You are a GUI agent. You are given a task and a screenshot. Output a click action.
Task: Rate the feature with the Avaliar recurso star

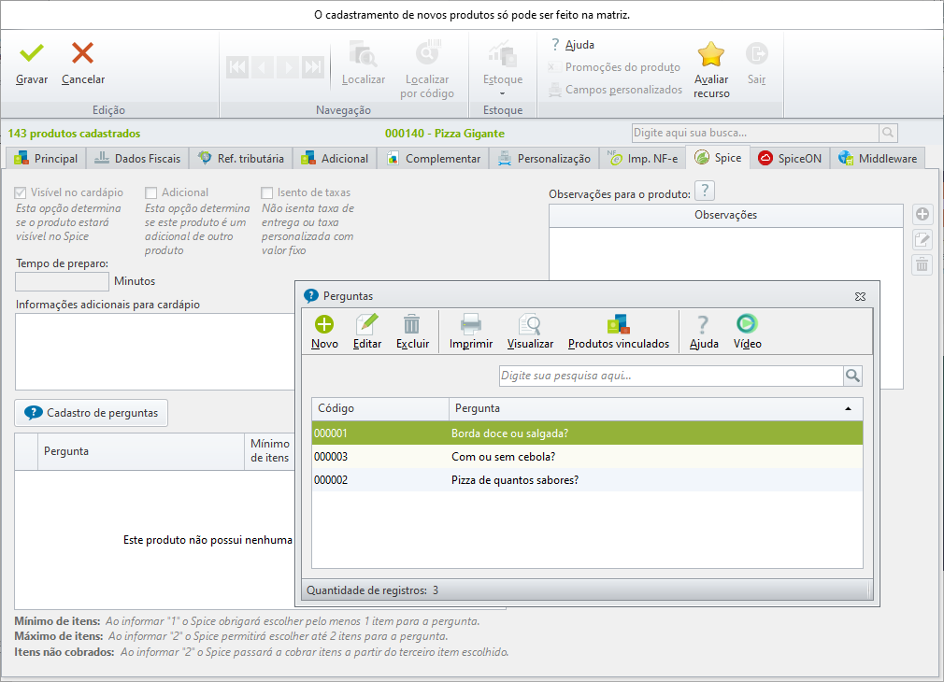711,69
